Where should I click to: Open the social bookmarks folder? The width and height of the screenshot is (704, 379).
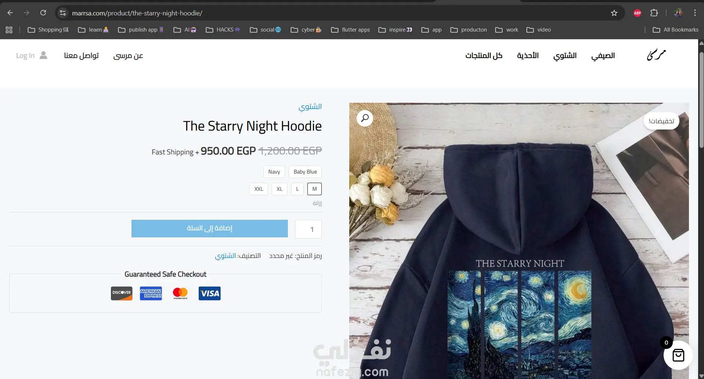[x=265, y=30]
